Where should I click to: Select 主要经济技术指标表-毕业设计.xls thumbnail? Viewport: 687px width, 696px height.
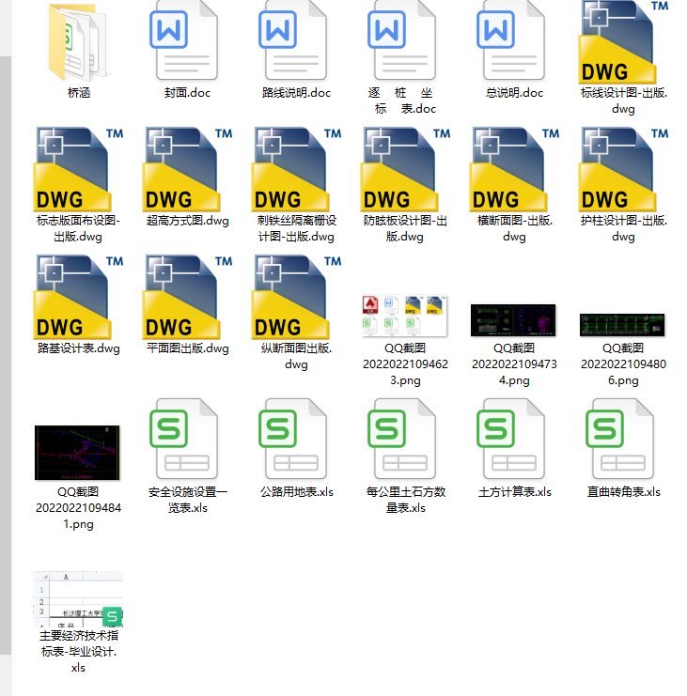coord(79,598)
